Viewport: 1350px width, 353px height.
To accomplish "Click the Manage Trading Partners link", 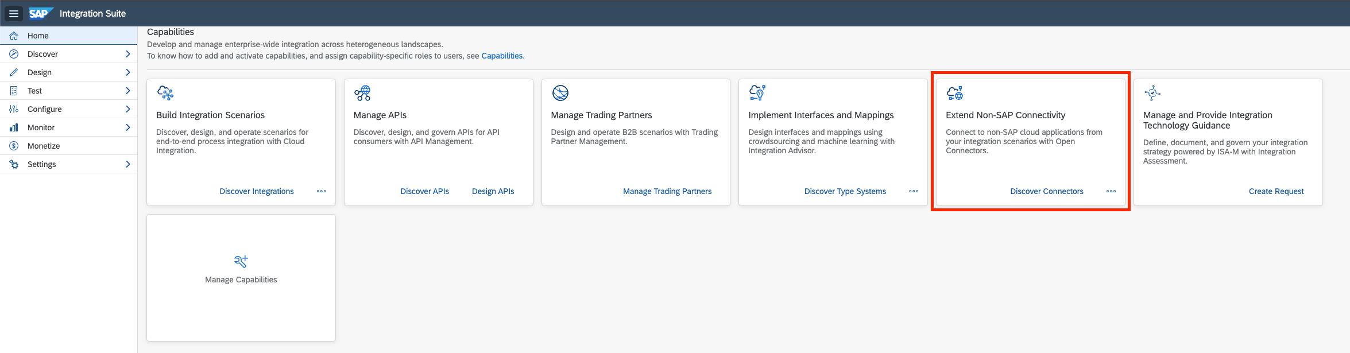I will pos(667,191).
